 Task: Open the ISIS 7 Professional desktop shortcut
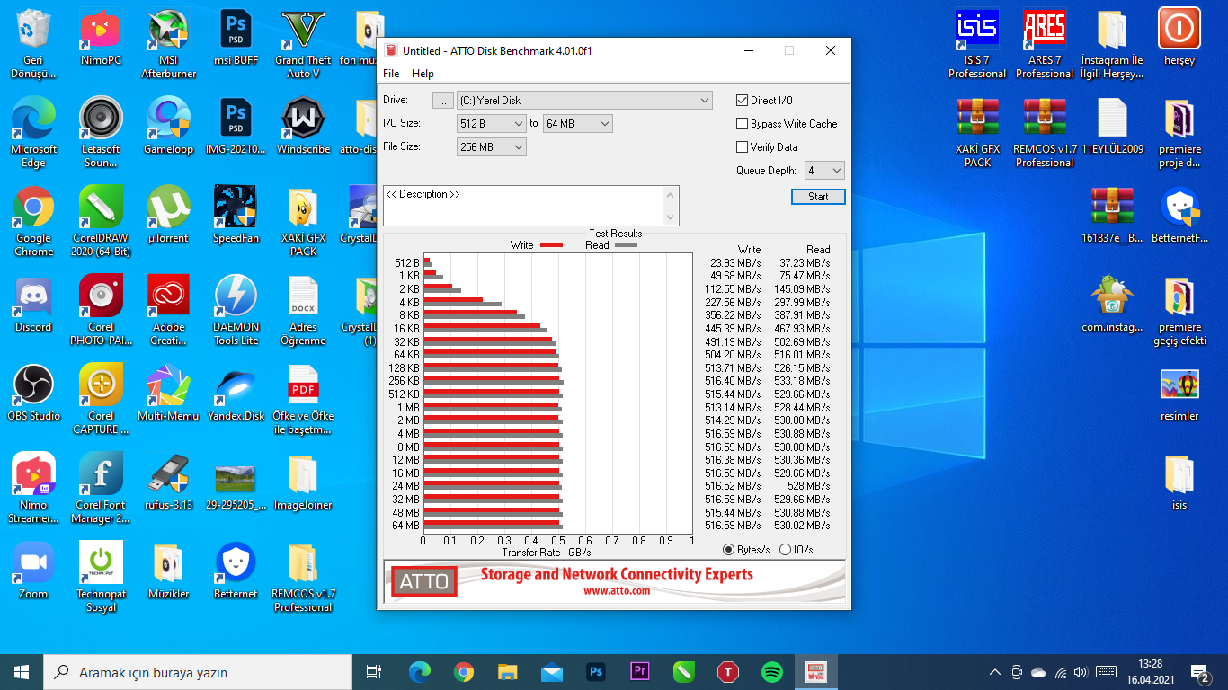point(977,42)
